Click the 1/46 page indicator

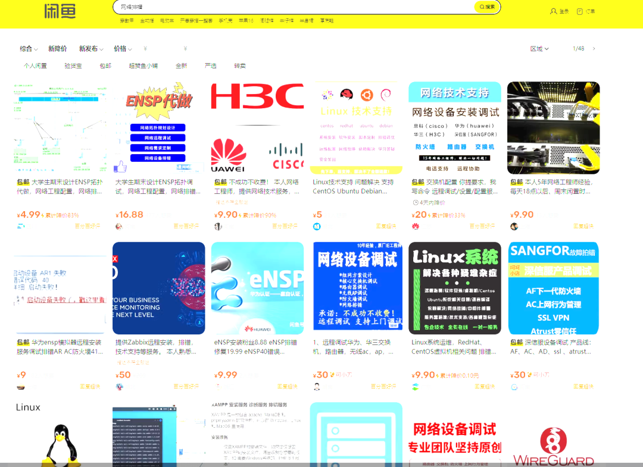(x=578, y=49)
